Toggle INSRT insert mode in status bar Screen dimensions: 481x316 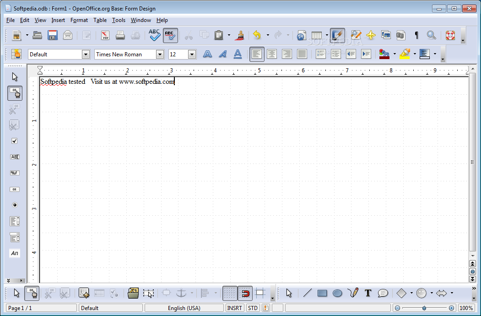coord(235,308)
